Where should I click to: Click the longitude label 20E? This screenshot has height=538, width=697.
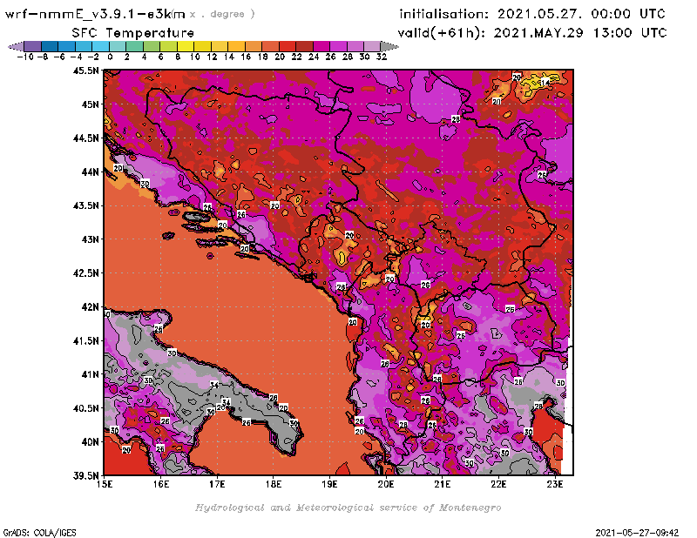(386, 484)
